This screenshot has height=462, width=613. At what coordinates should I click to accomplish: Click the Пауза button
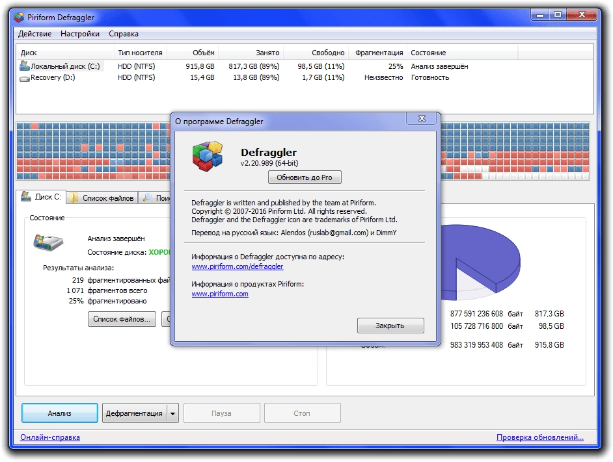tap(222, 413)
